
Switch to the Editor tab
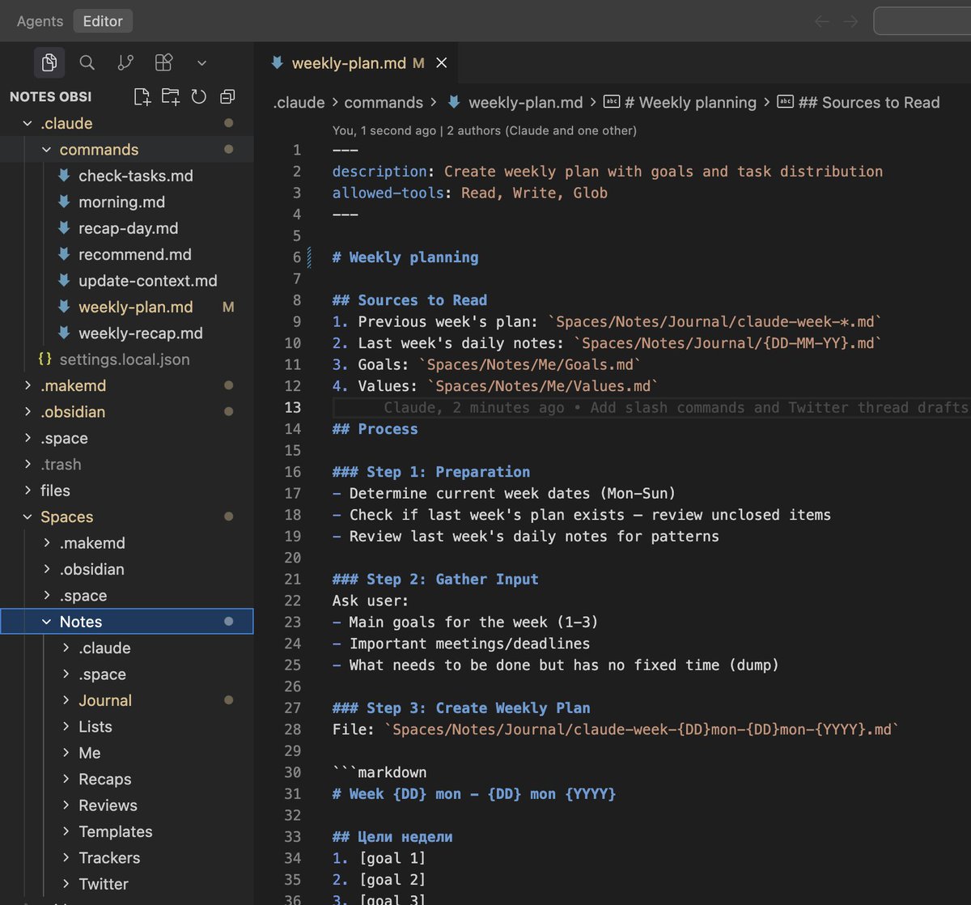coord(103,21)
